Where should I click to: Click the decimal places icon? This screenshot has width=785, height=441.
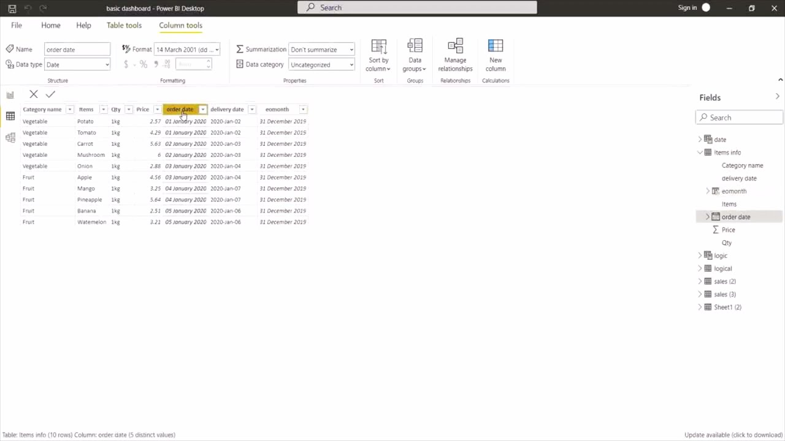coord(166,64)
